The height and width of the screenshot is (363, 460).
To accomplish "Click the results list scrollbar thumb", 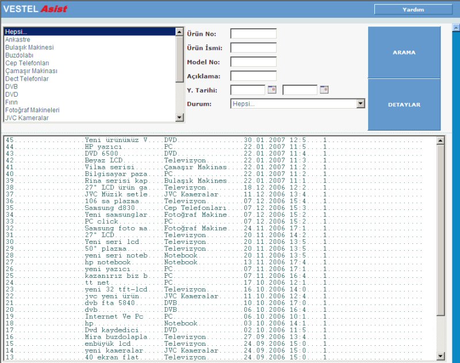I will tap(440, 230).
